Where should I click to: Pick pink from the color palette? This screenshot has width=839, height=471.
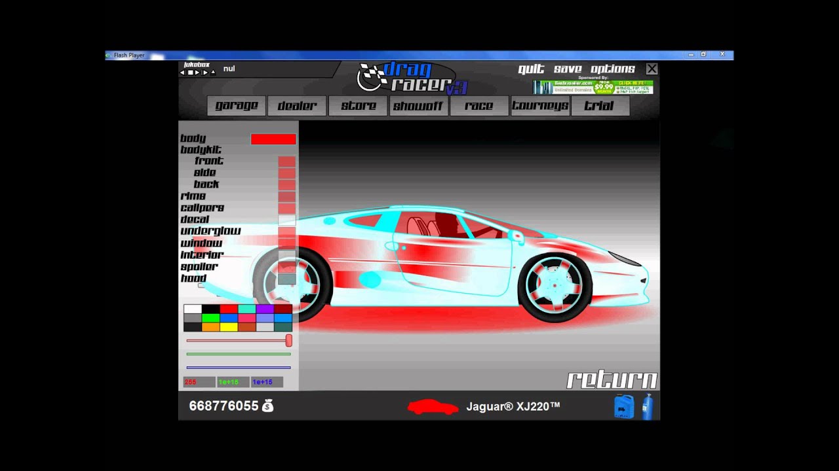pos(247,318)
